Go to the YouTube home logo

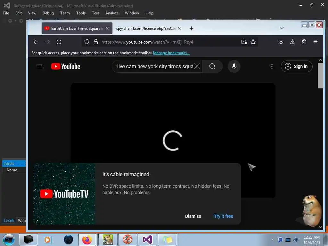(x=66, y=66)
